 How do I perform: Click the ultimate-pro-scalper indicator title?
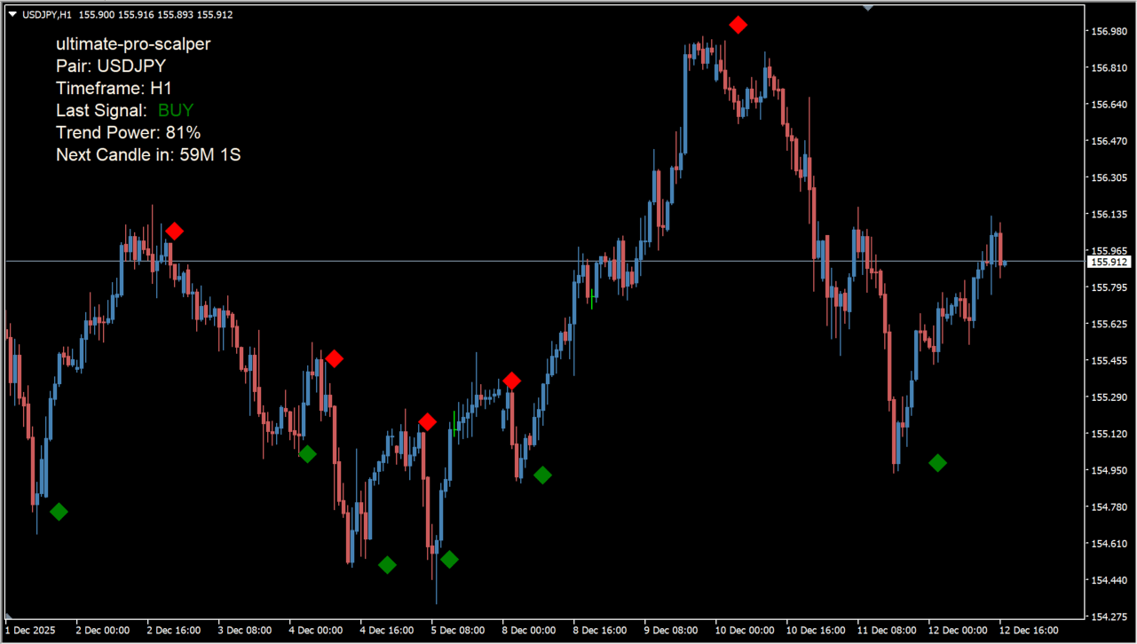click(x=133, y=43)
